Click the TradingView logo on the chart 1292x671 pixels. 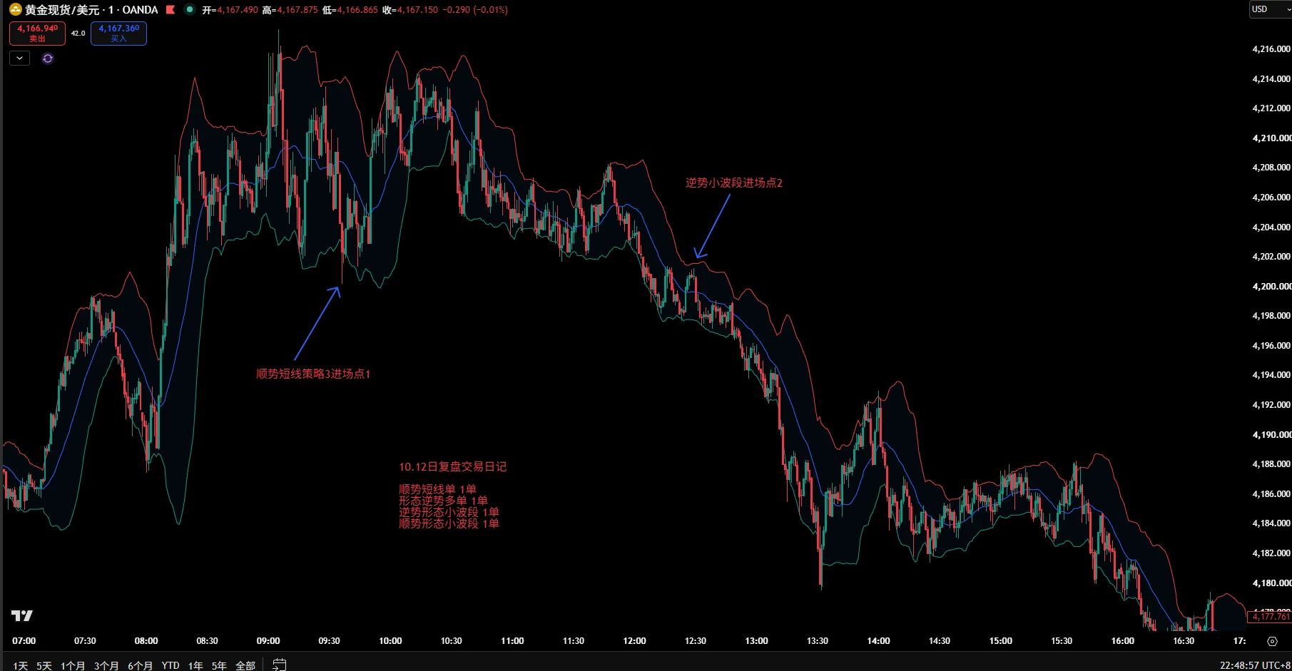[x=22, y=615]
